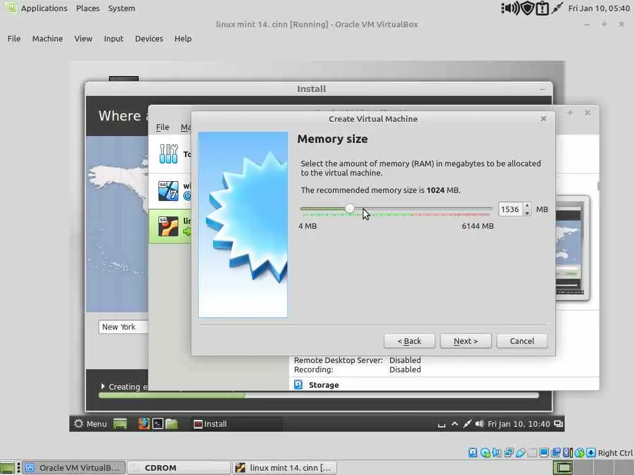Expand the Creating details disclosure triangle
This screenshot has height=475, width=634.
point(103,387)
